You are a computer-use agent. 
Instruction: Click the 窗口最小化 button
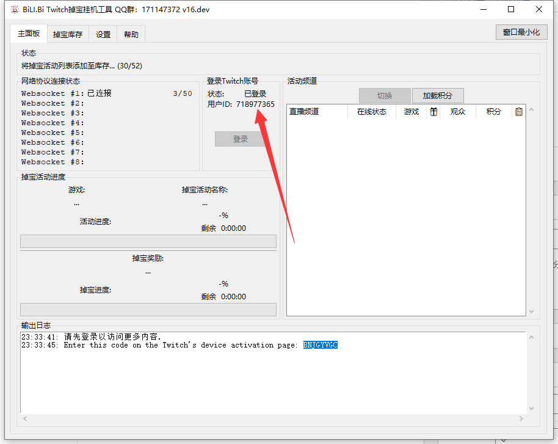click(521, 32)
